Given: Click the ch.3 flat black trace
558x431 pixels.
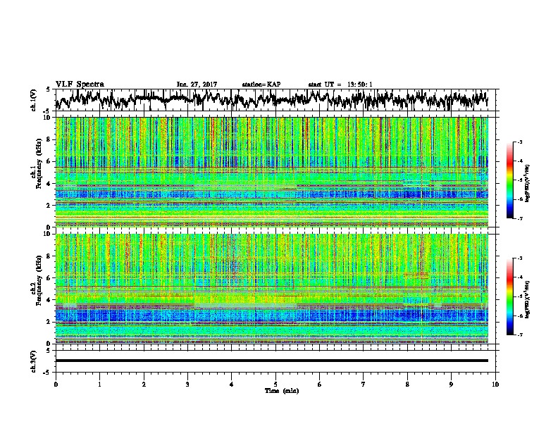Looking at the screenshot, I should (x=271, y=361).
